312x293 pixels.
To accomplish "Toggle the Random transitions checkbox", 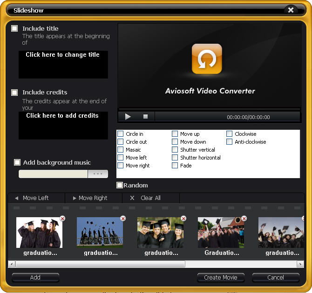I will tap(120, 185).
